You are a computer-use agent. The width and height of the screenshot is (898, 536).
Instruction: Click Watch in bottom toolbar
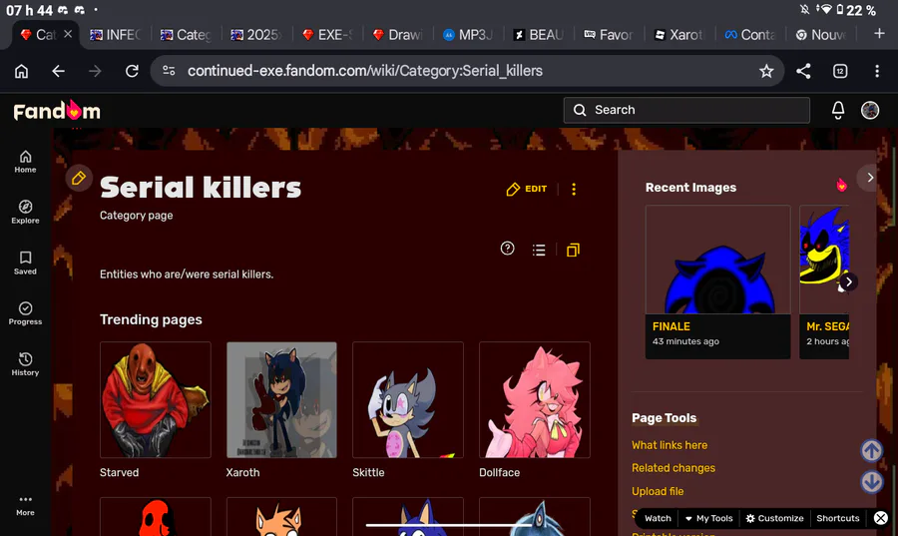[658, 518]
